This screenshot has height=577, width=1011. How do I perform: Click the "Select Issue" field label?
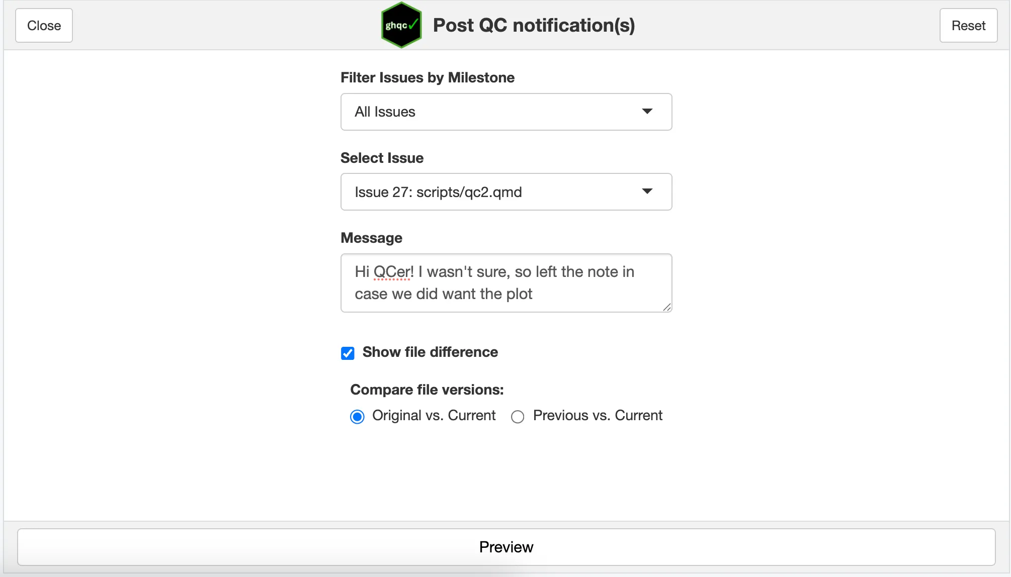(x=382, y=158)
